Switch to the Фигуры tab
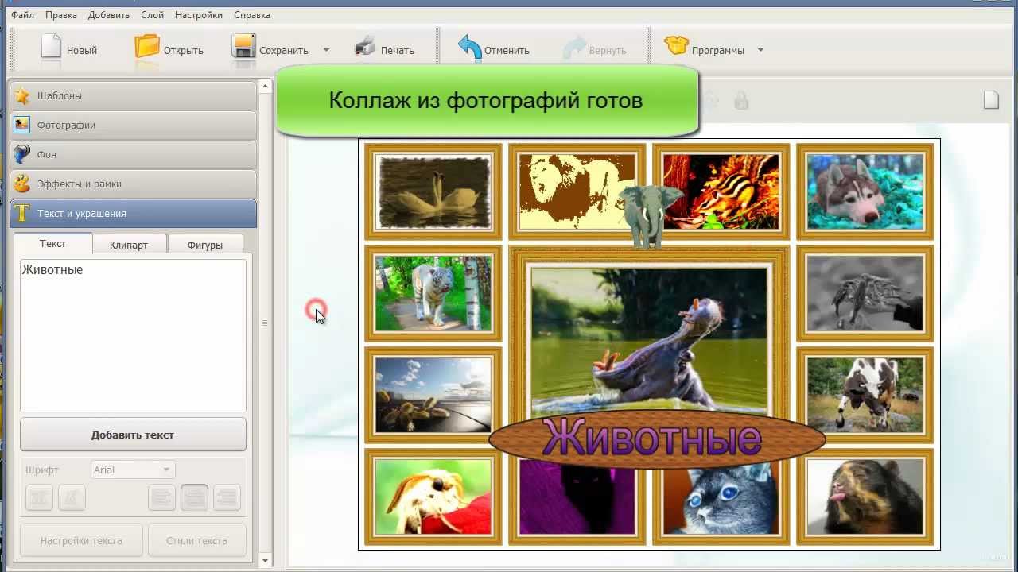This screenshot has height=572, width=1018. 204,245
